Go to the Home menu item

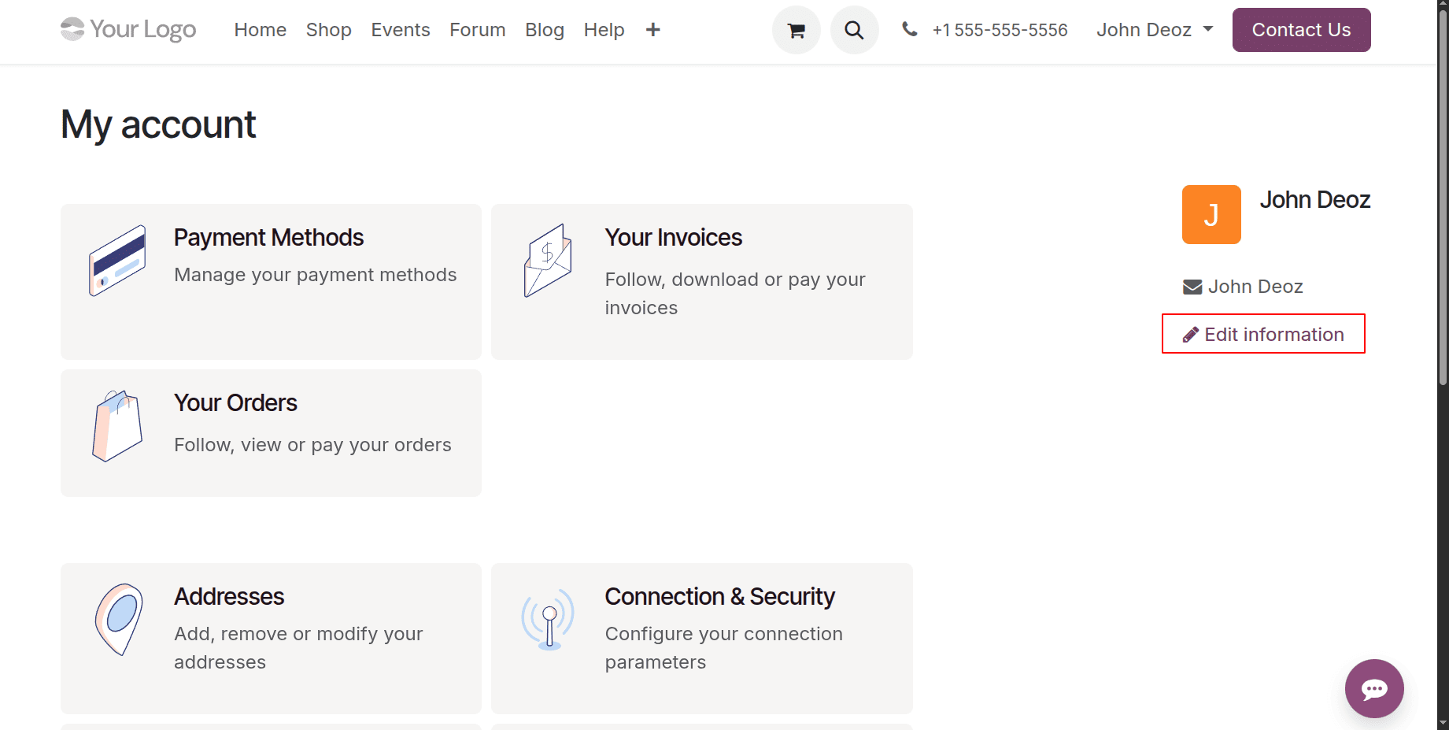(261, 30)
